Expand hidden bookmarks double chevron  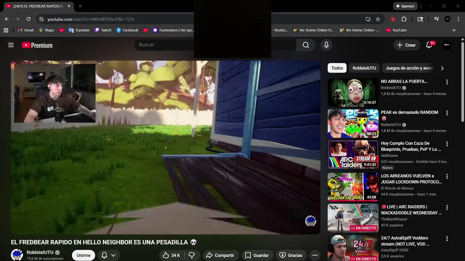454,30
